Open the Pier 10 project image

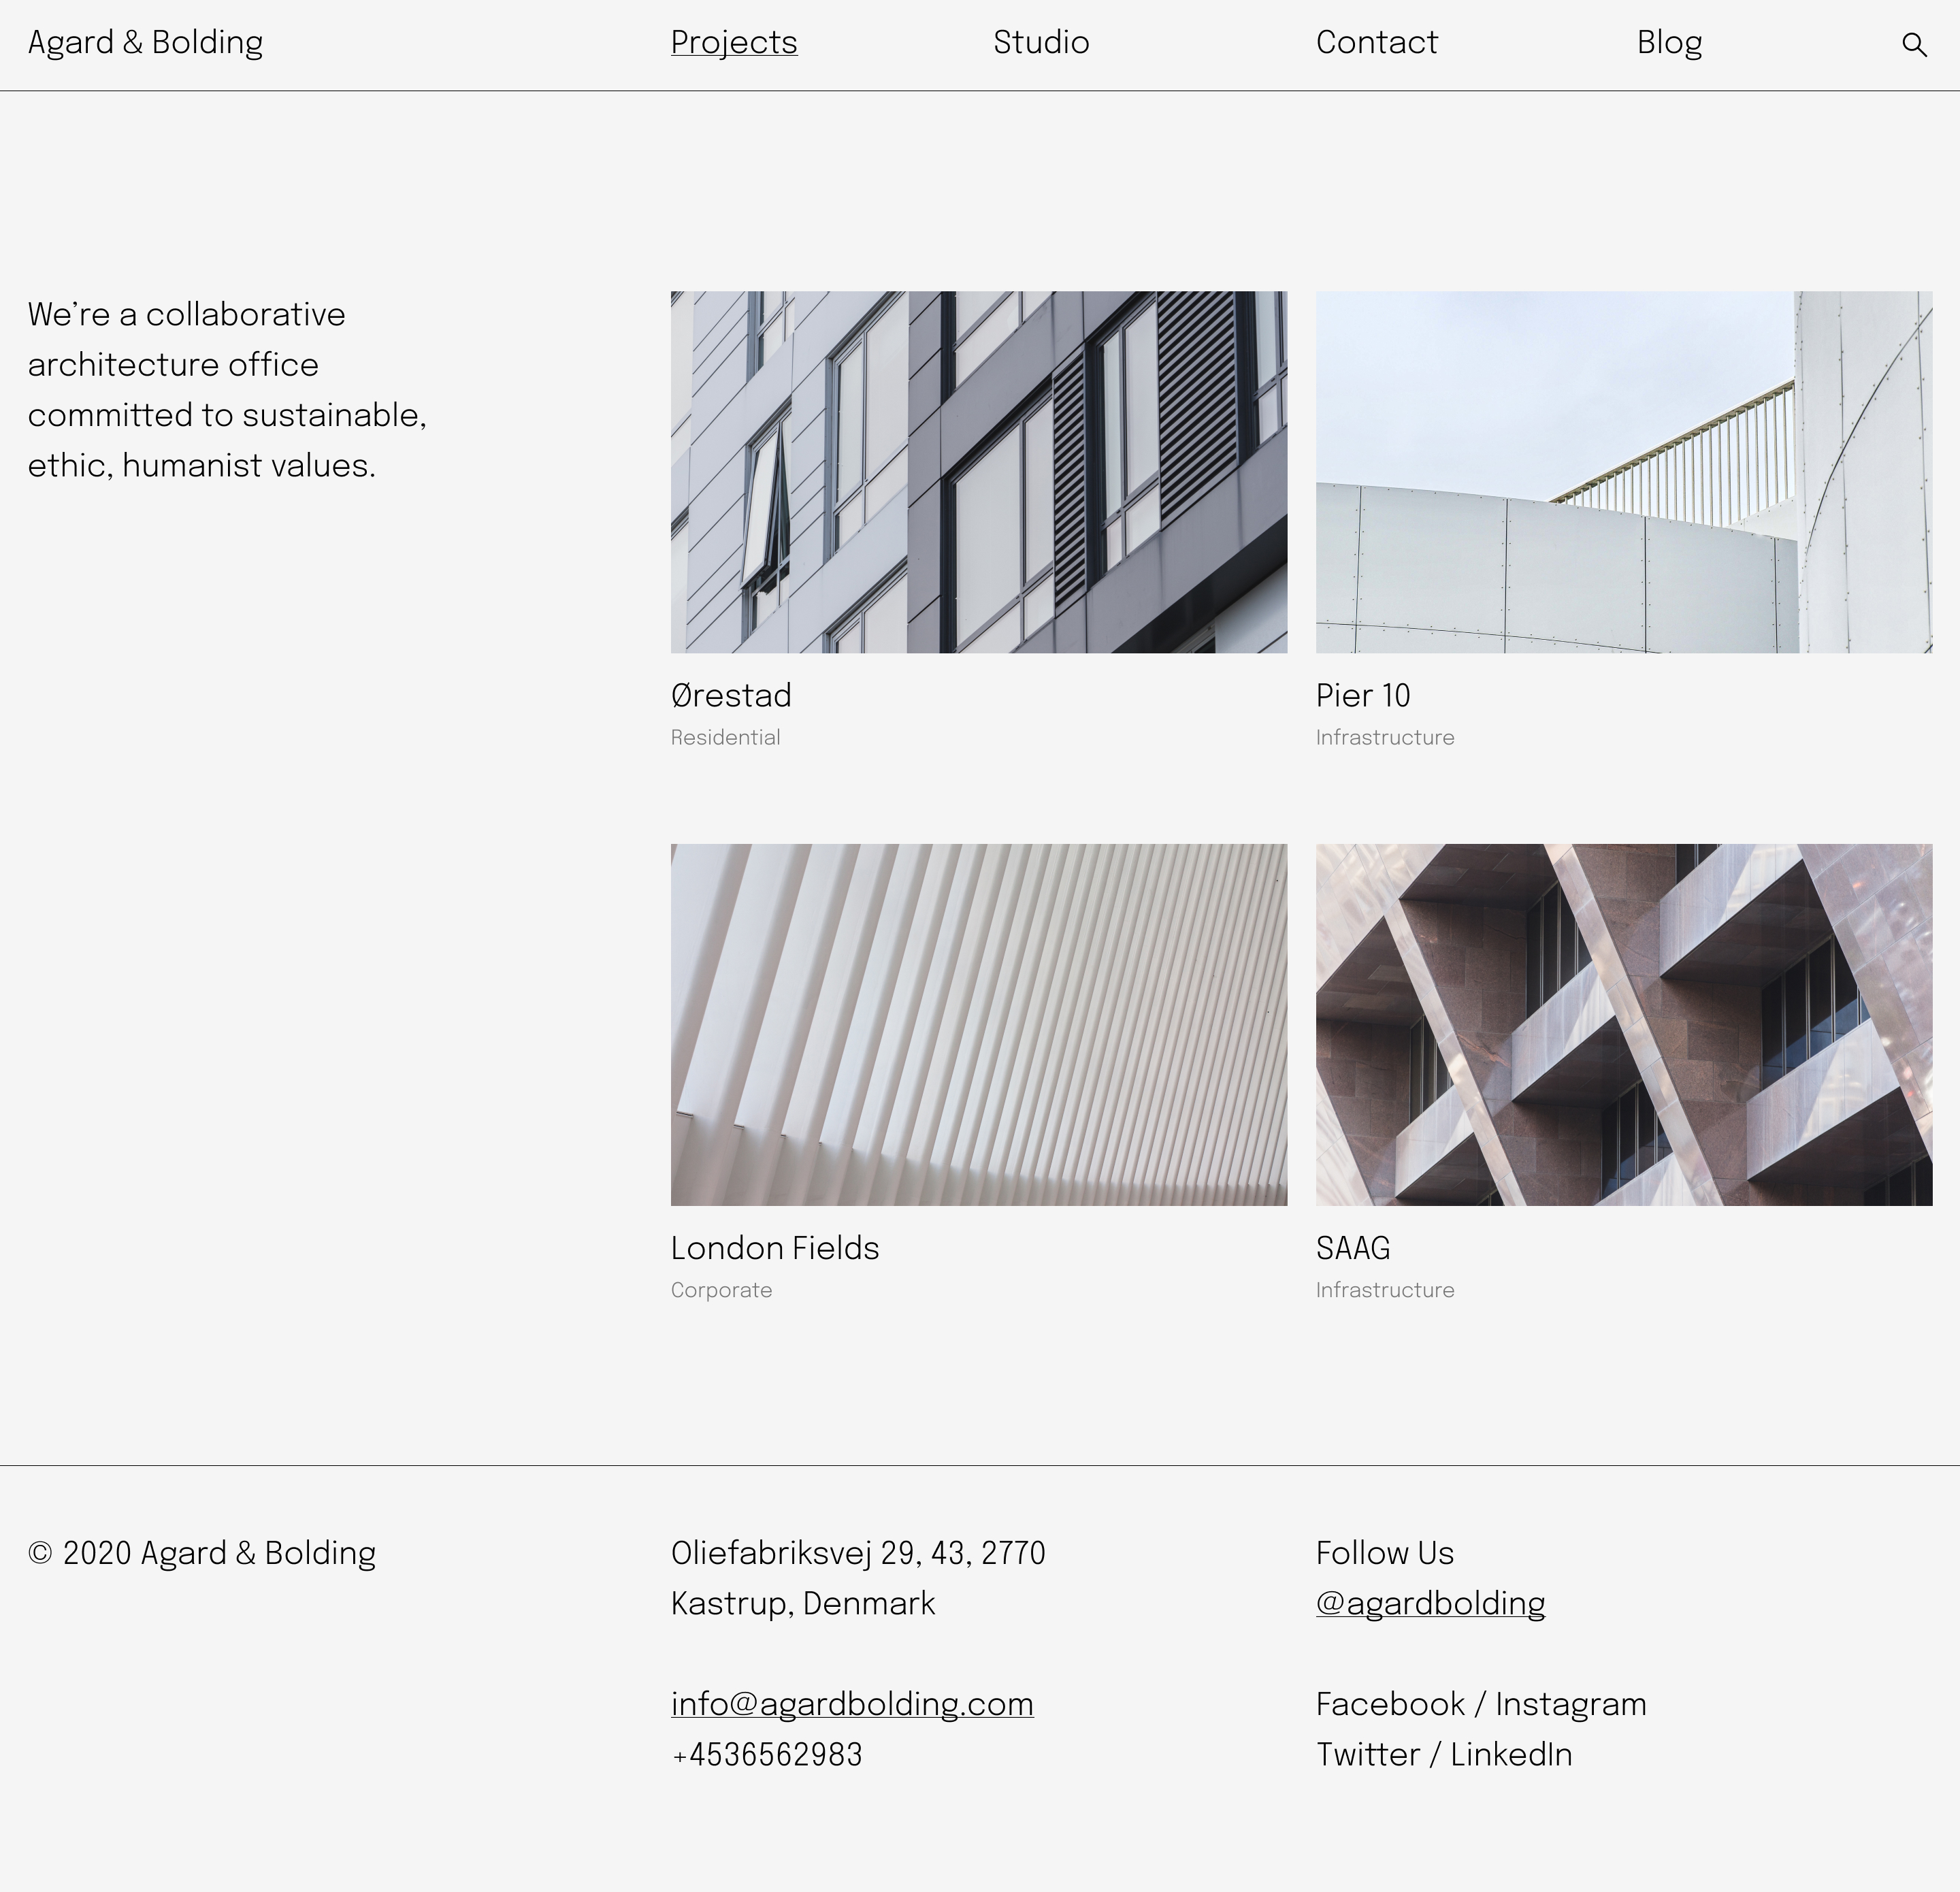1623,472
